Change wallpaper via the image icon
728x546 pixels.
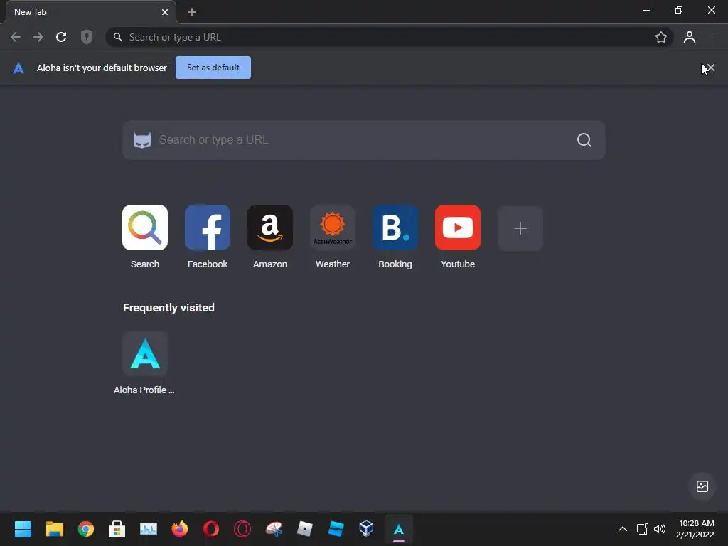tap(702, 486)
